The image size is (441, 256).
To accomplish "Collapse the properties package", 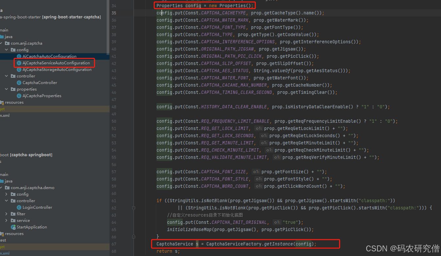I will click(x=7, y=89).
